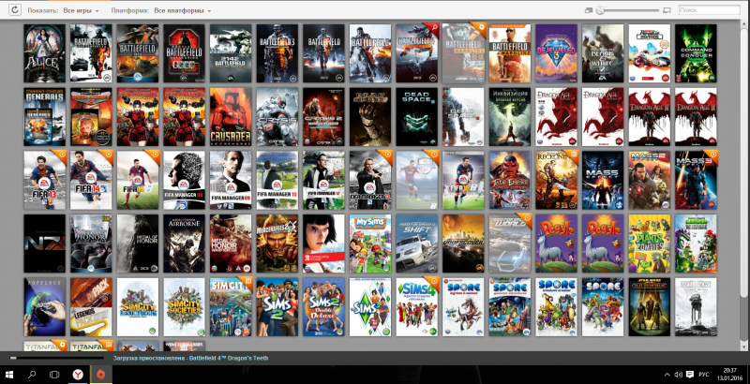The height and width of the screenshot is (384, 750).
Task: Select the Bejeweled 3 game tile
Action: pyautogui.click(x=556, y=53)
